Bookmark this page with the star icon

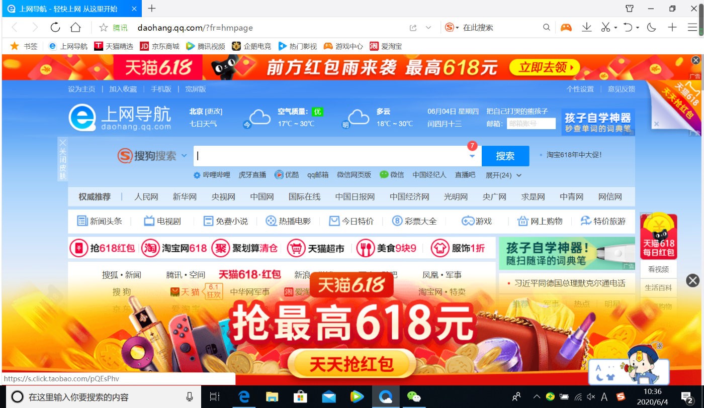click(104, 28)
